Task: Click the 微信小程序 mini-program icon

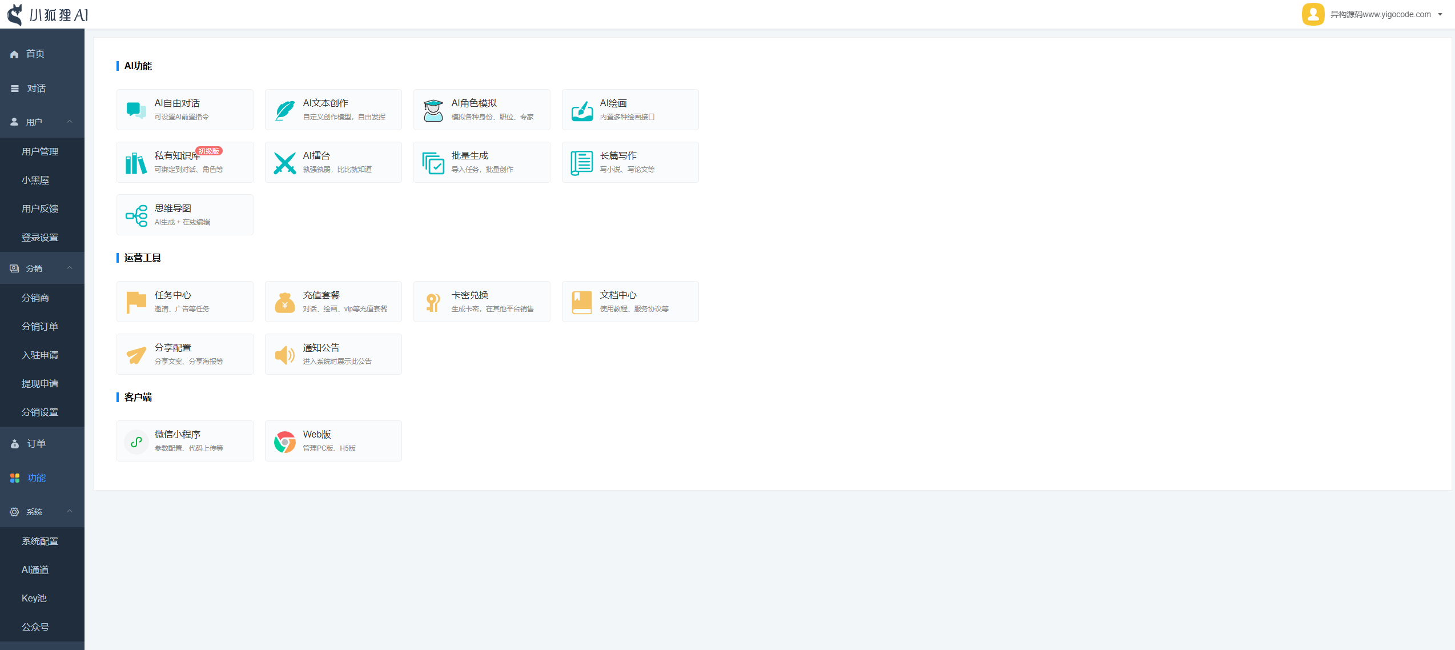Action: [x=136, y=442]
